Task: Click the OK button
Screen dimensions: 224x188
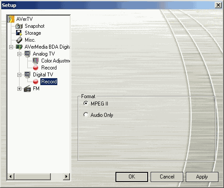Action: pos(132,177)
